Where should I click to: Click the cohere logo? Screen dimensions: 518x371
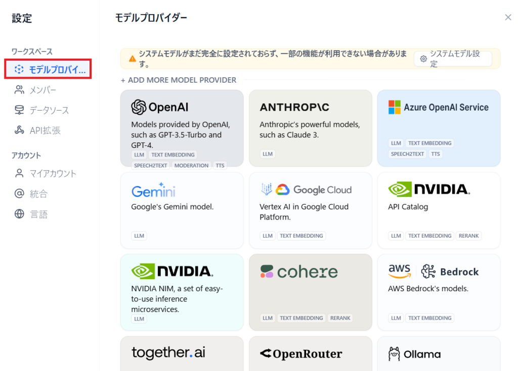[299, 272]
